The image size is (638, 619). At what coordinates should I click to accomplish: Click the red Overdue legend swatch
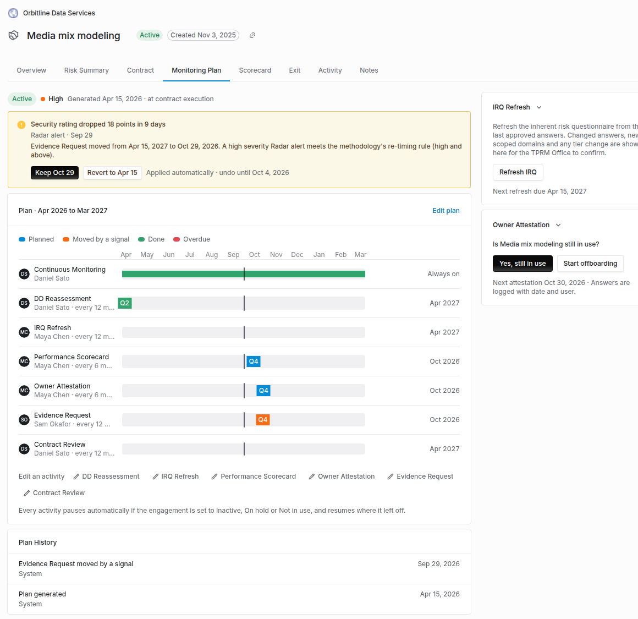[x=177, y=239]
